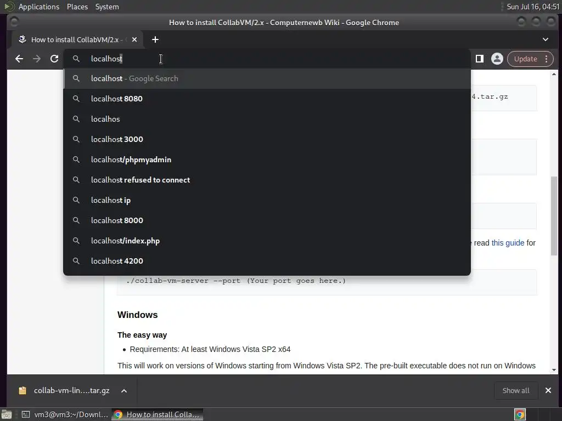Image resolution: width=562 pixels, height=421 pixels.
Task: Click 'Requirements: At least Windows Vista SP2 x64'
Action: pos(210,349)
